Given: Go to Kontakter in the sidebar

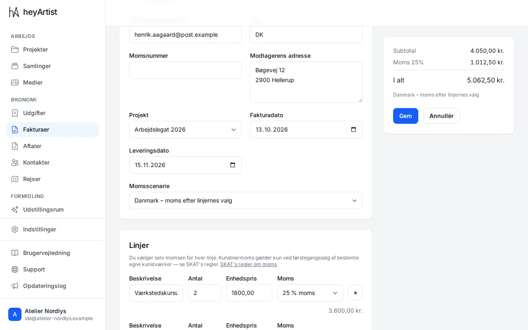Looking at the screenshot, I should coord(52,163).
